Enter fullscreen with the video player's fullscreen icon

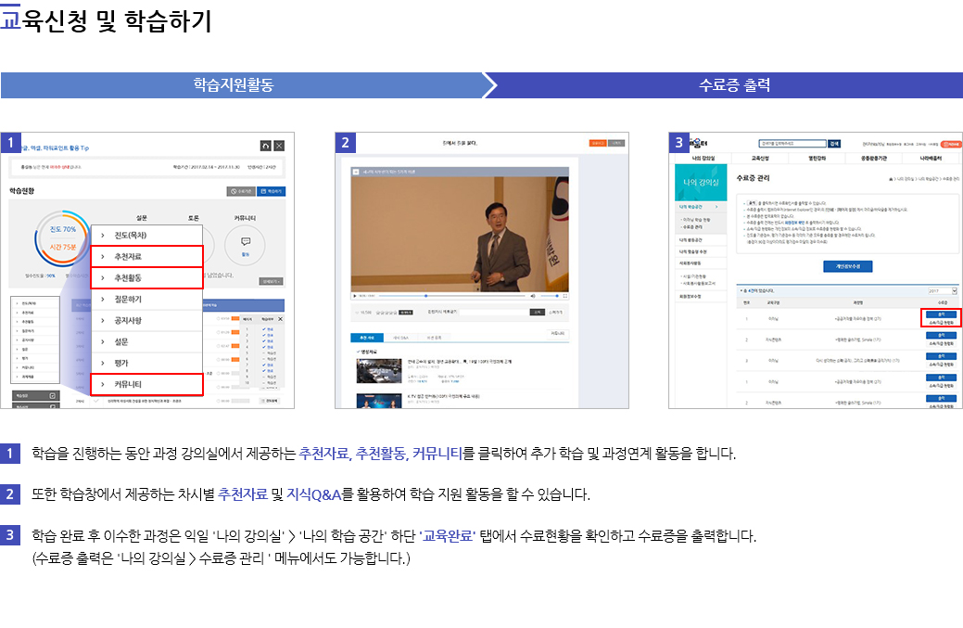tap(565, 296)
